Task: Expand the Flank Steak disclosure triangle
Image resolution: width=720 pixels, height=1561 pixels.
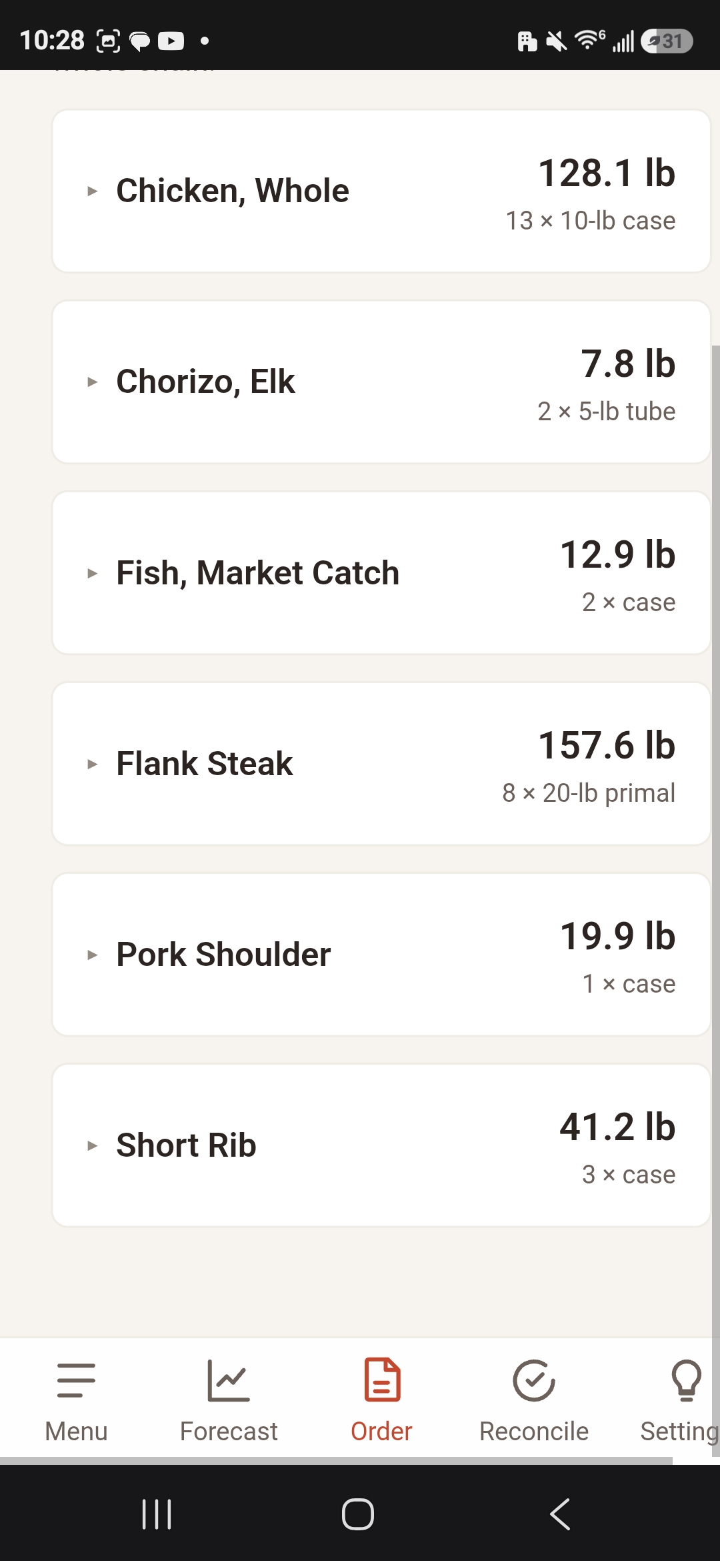Action: point(93,764)
